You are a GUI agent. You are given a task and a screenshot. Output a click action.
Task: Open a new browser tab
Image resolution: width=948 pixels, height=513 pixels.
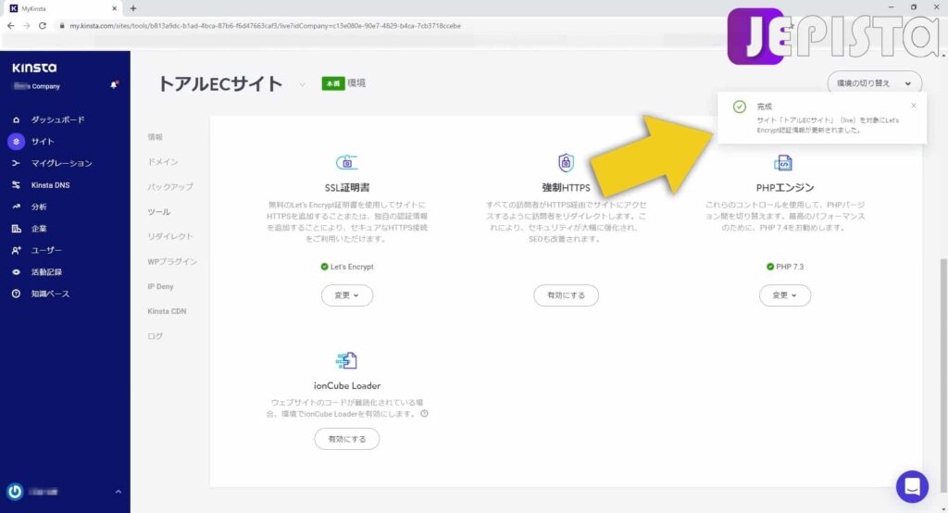click(133, 8)
